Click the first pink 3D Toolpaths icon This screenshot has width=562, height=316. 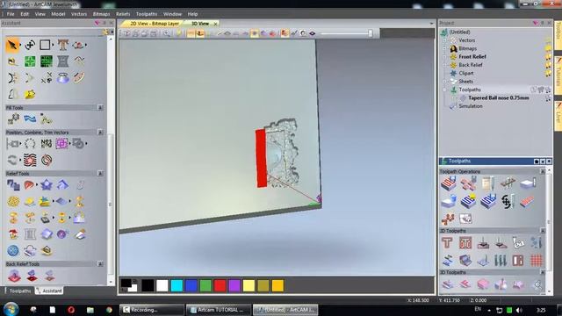(447, 284)
